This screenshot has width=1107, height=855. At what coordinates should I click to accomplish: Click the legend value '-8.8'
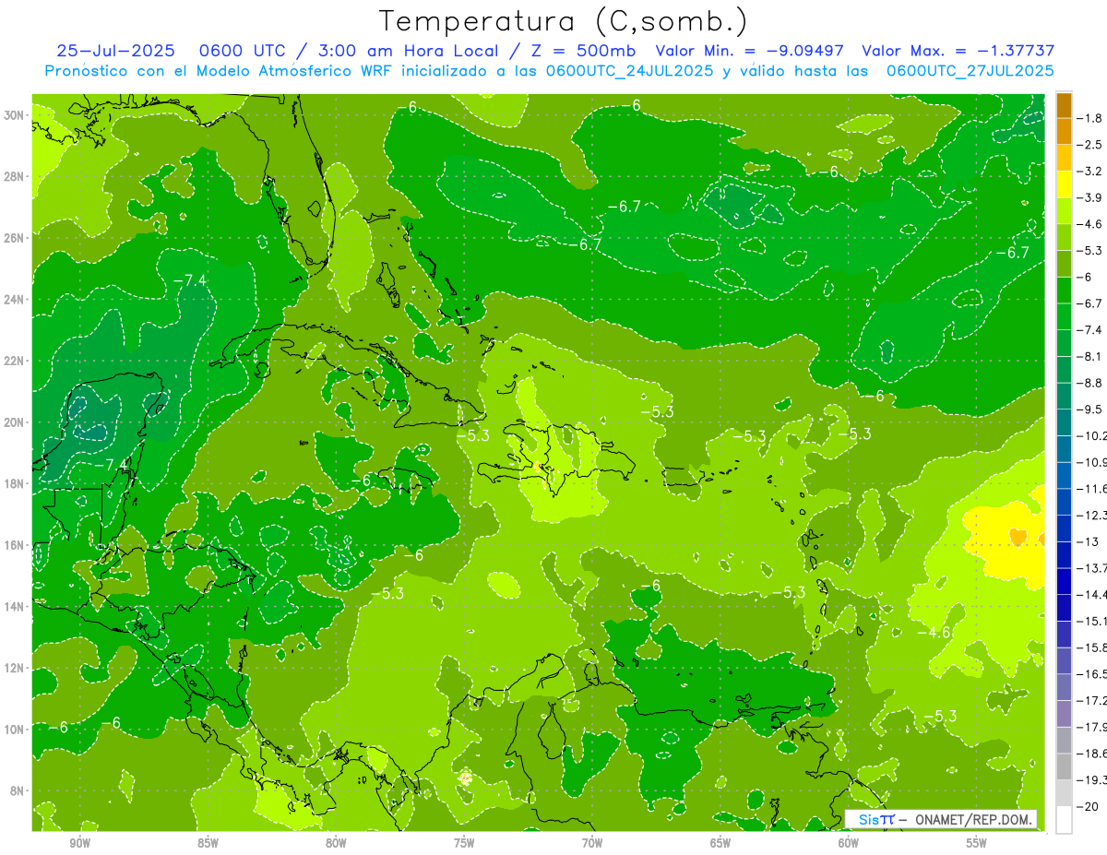click(1089, 383)
